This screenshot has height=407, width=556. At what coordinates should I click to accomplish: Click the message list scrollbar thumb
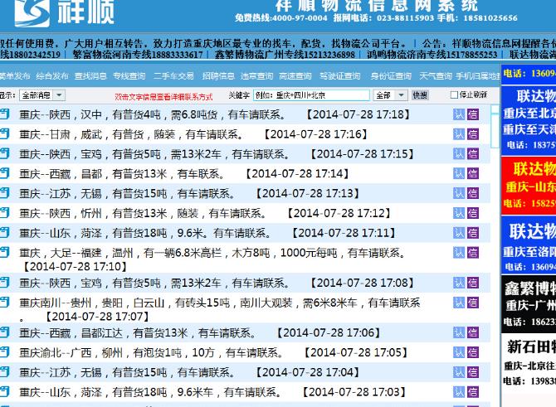(x=495, y=130)
